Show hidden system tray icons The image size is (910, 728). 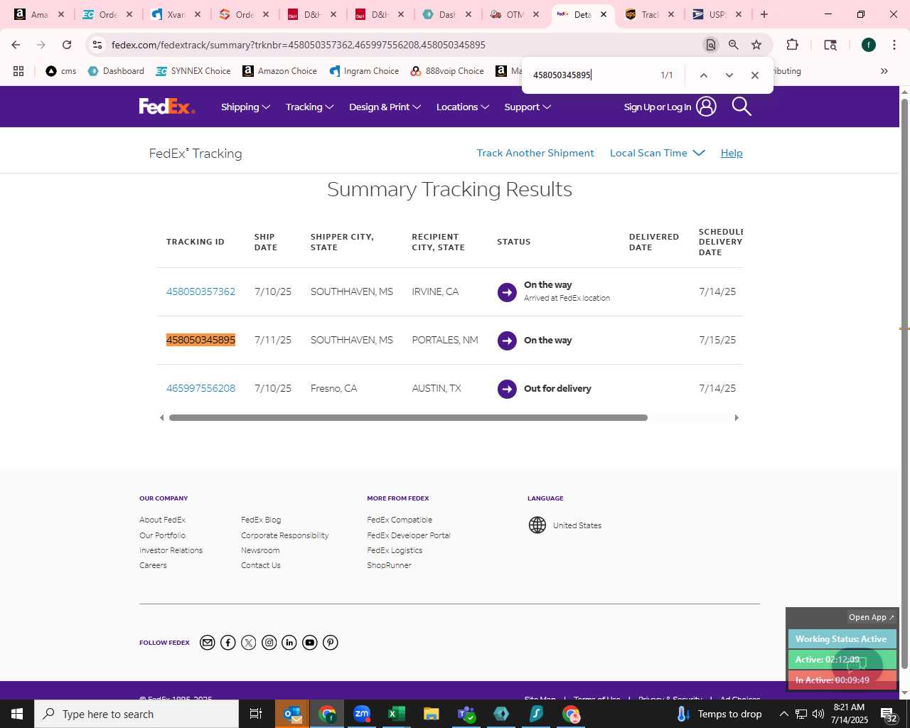click(783, 714)
